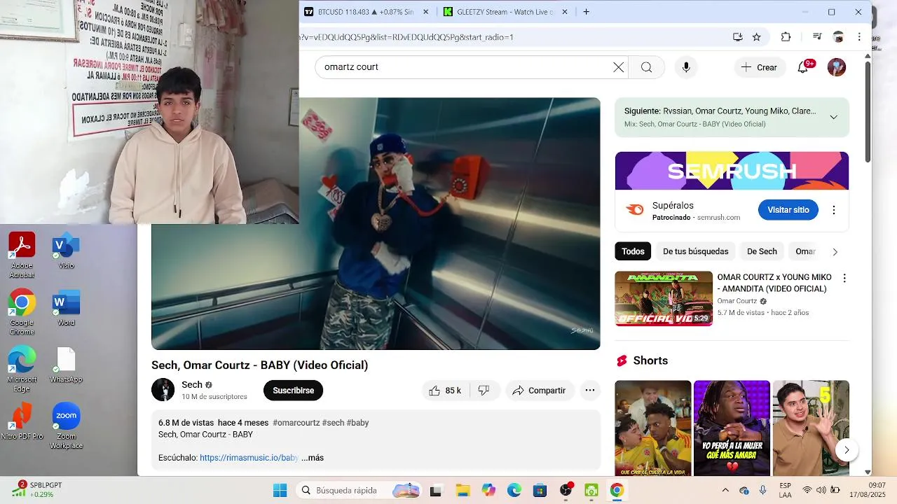Click the Sech channel avatar
Viewport: 897px width, 504px height.
[163, 390]
